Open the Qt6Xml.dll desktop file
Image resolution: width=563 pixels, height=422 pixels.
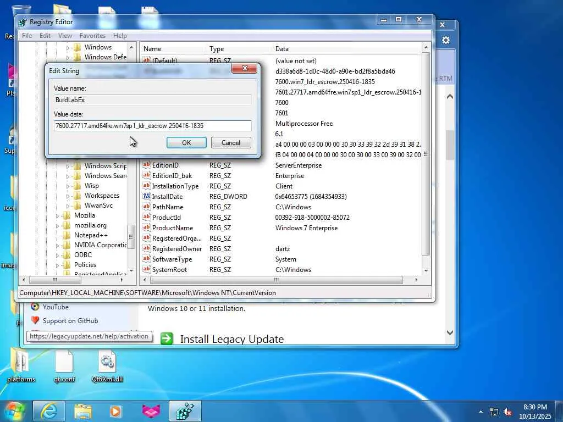pyautogui.click(x=107, y=367)
